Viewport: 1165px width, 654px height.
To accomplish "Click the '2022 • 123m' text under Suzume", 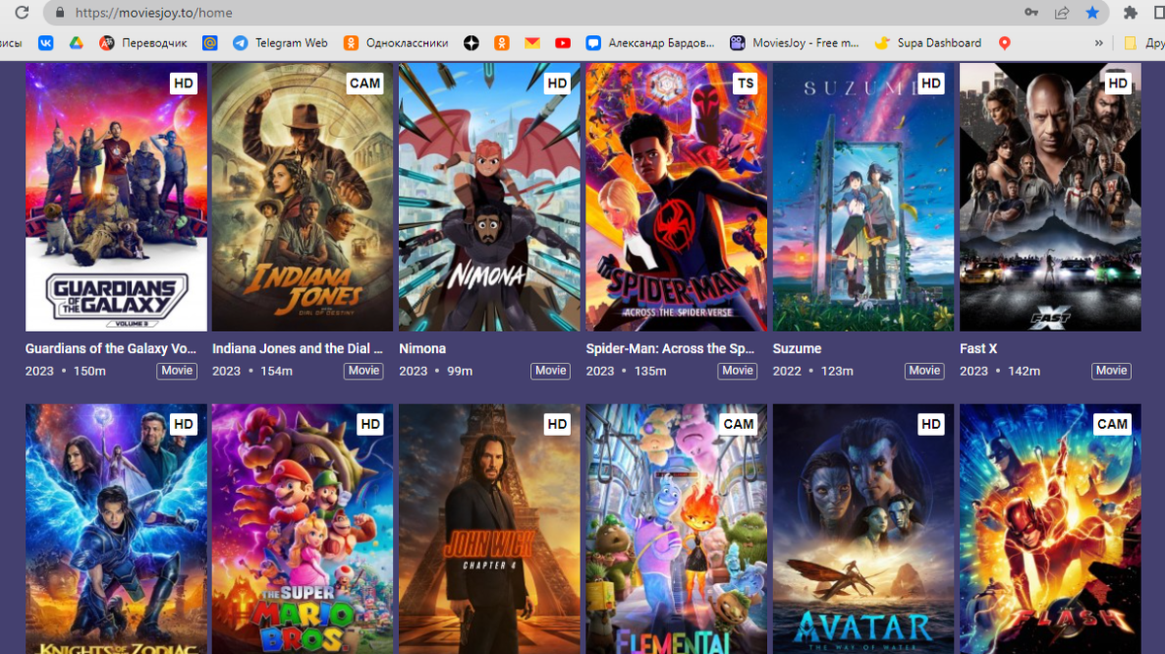I will (x=813, y=371).
